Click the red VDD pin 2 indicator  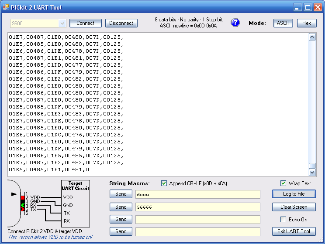coord(23,198)
